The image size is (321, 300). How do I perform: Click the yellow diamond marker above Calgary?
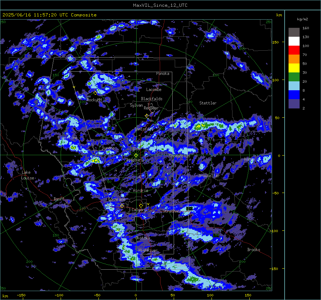tap(141, 205)
